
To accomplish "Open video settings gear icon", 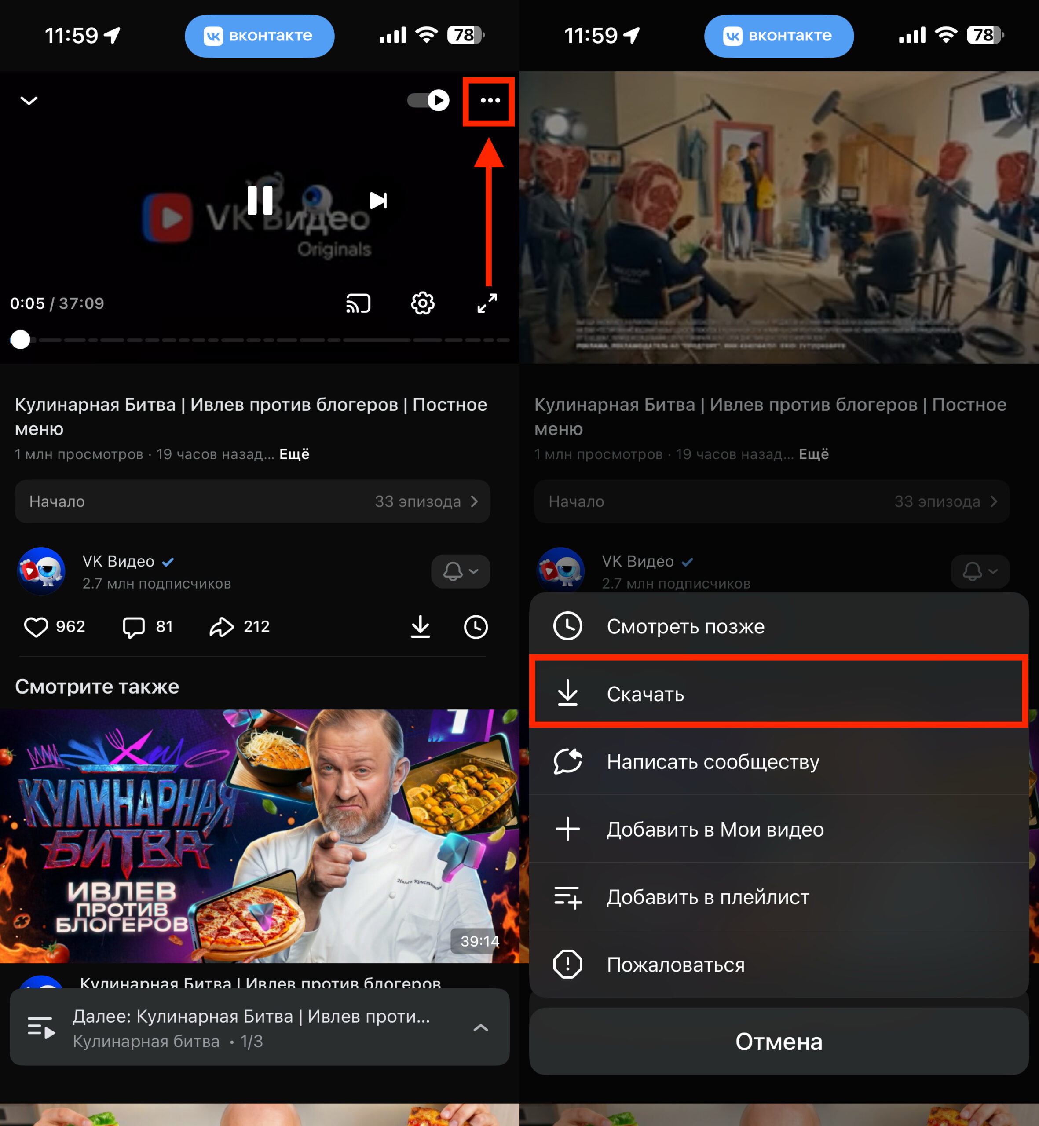I will pyautogui.click(x=422, y=303).
